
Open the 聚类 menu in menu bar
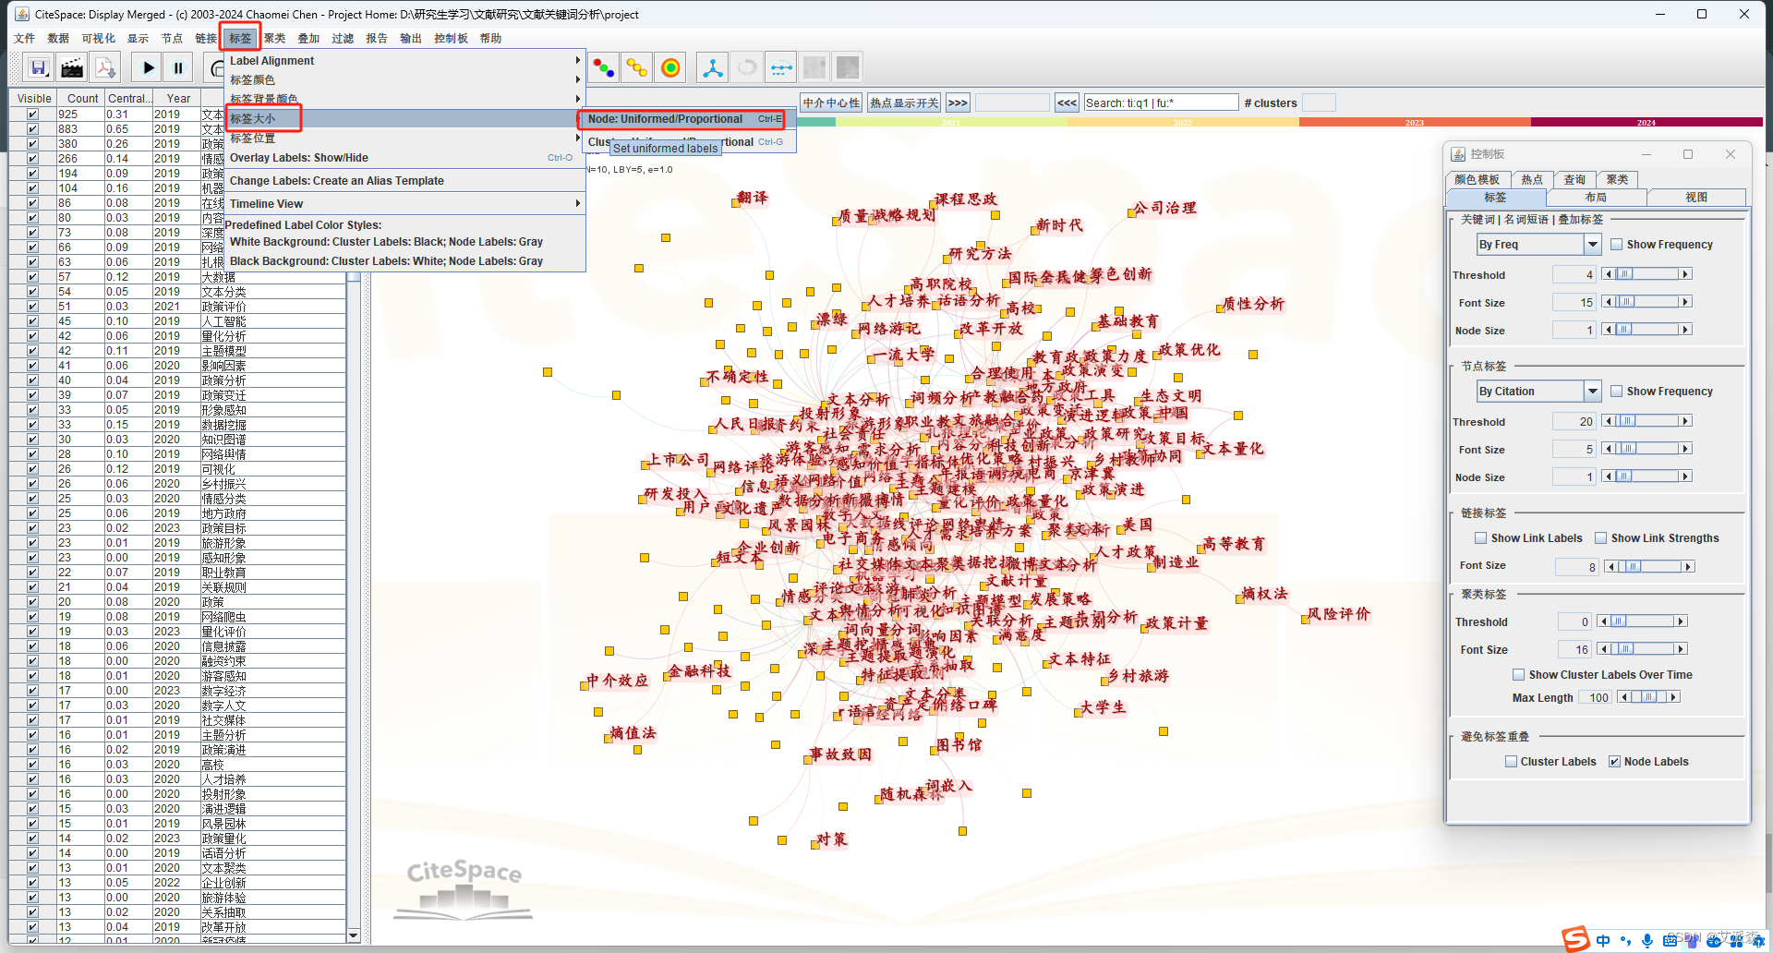tap(274, 39)
